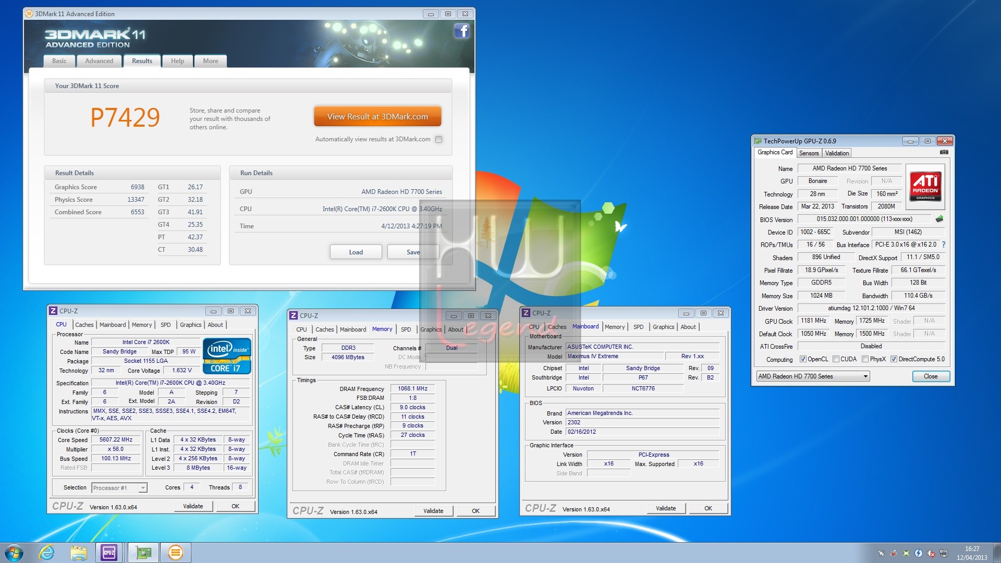Click the Graphics Score value 6938
This screenshot has height=563, width=1001.
pyautogui.click(x=138, y=187)
